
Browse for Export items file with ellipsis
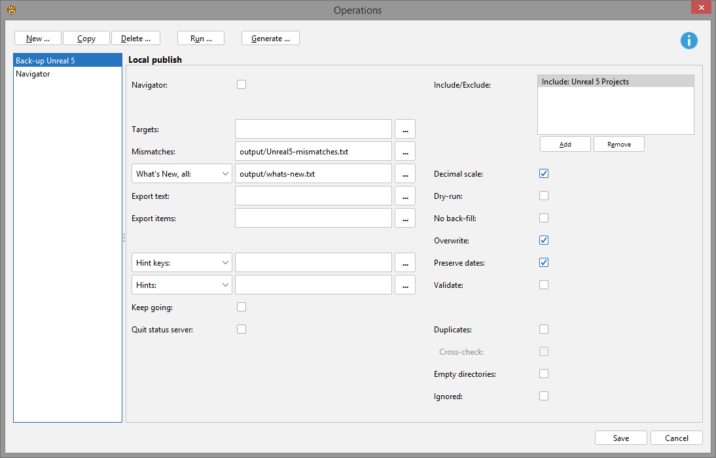pyautogui.click(x=405, y=219)
